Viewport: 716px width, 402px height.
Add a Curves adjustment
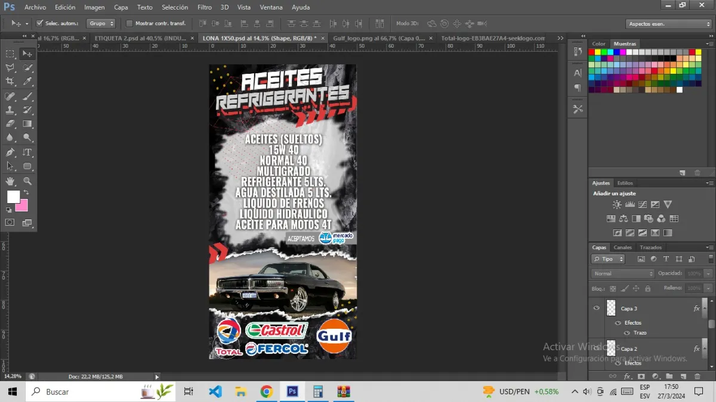(x=642, y=204)
